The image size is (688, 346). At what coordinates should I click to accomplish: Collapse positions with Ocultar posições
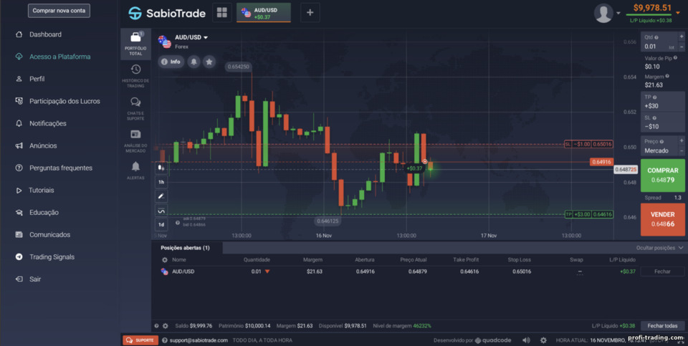659,248
